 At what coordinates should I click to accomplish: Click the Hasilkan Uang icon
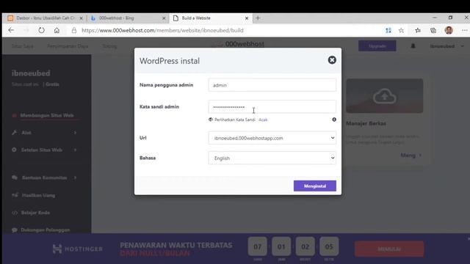pos(15,195)
